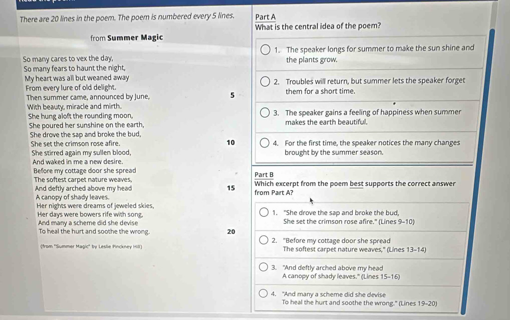The width and height of the screenshot is (510, 320).
Task: Choose Part A answer 2 about troubles returning
Action: [x=265, y=82]
